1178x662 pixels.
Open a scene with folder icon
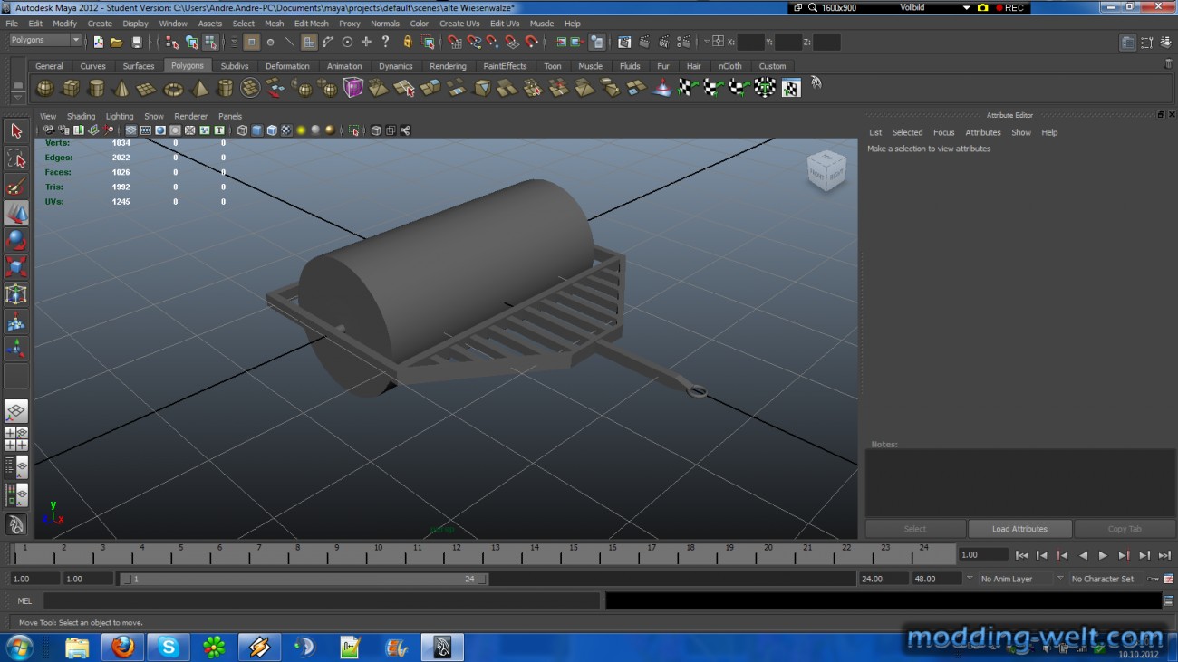(117, 42)
